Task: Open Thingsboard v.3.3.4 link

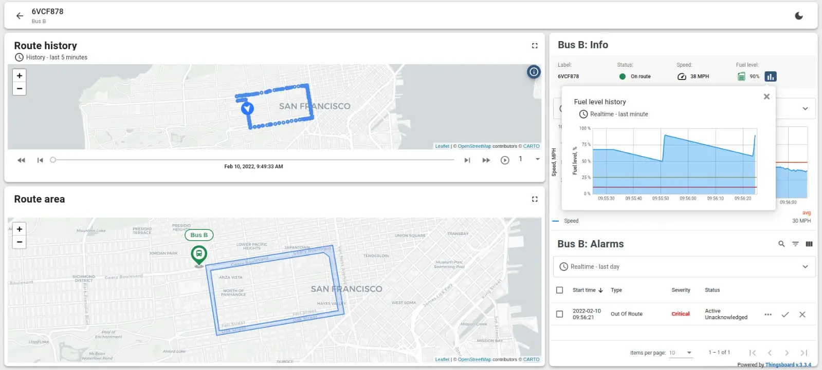Action: click(788, 365)
